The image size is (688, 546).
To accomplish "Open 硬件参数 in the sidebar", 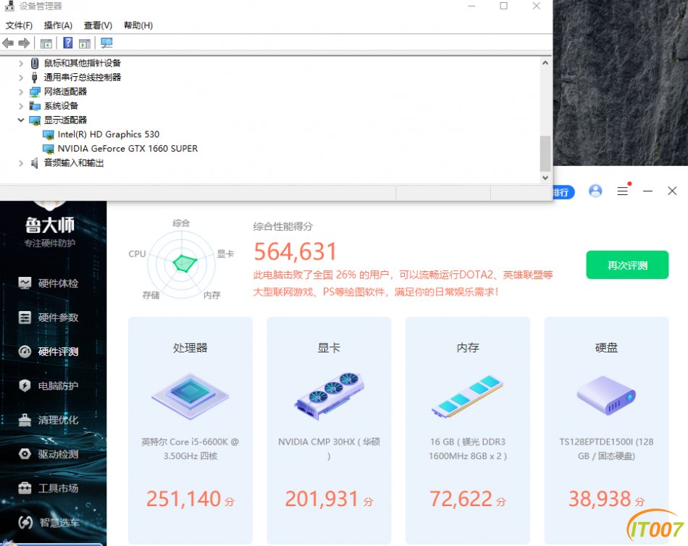I will tap(49, 317).
